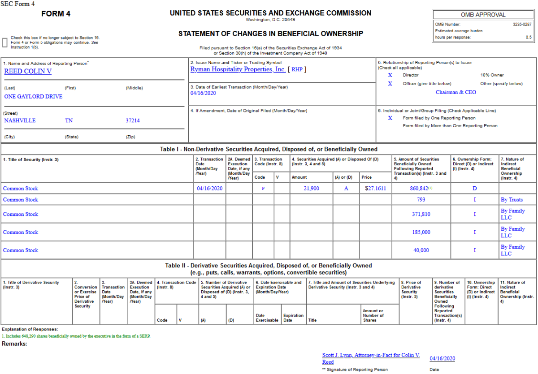The width and height of the screenshot is (538, 374).
Task: Click the $27.1611 price cell
Action: [x=375, y=189]
